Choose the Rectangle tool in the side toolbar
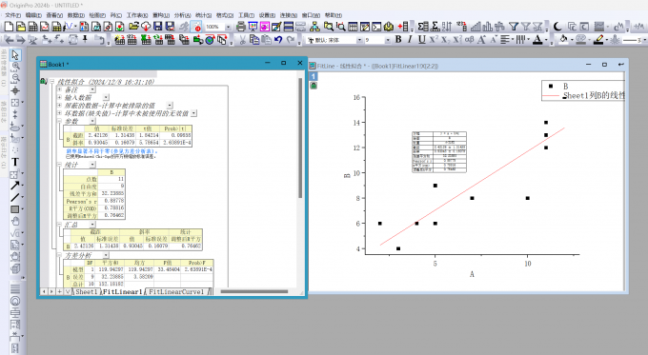The width and height of the screenshot is (648, 355). click(15, 209)
